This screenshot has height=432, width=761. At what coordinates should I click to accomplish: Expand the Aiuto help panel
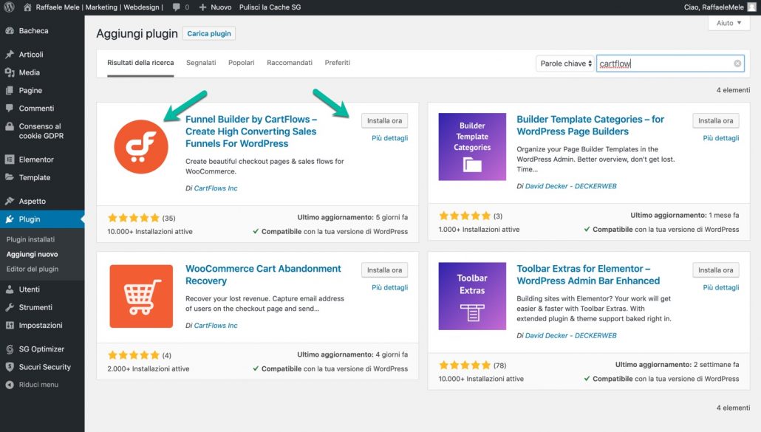729,23
